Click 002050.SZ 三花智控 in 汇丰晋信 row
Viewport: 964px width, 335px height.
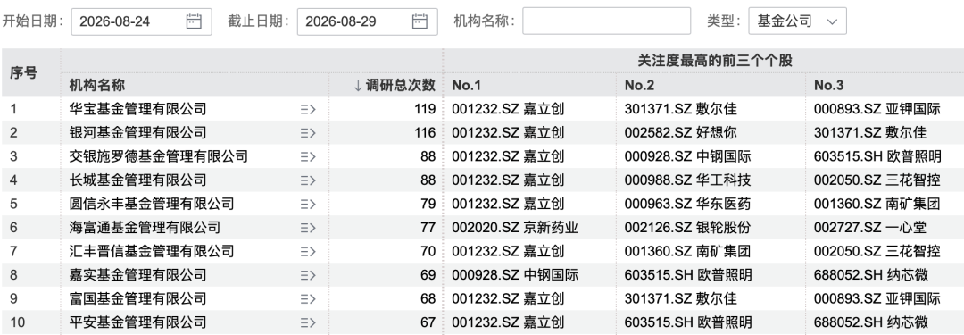tap(877, 252)
